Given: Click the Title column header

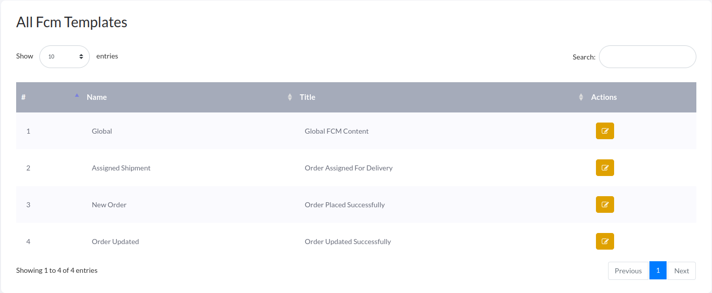Looking at the screenshot, I should (307, 97).
